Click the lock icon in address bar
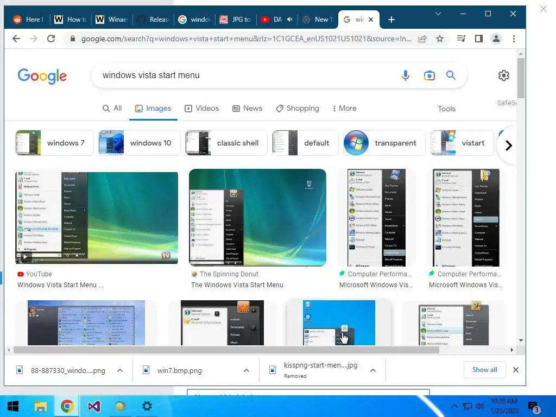 pos(72,39)
